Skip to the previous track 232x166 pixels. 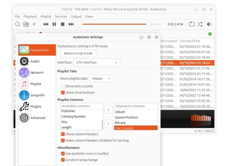click(46, 24)
